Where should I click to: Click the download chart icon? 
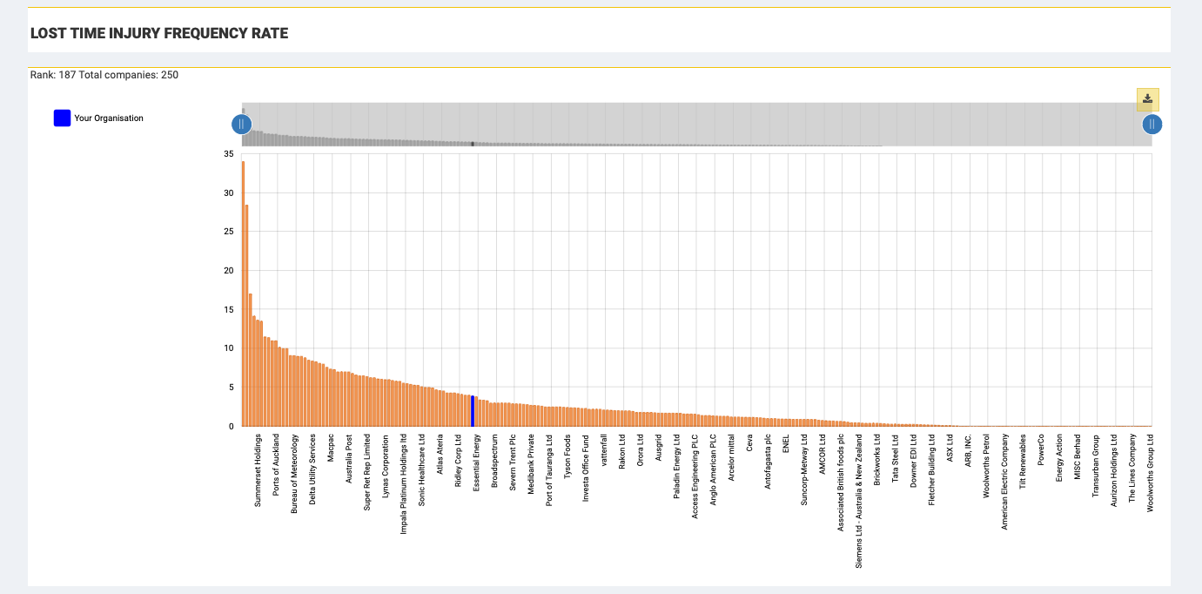click(x=1147, y=100)
